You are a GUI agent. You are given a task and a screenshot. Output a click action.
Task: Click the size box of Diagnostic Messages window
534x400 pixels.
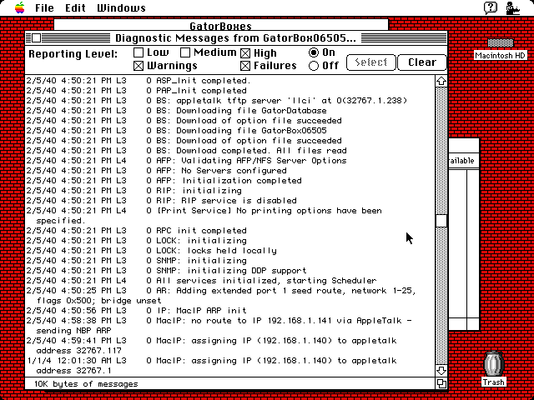(x=441, y=383)
